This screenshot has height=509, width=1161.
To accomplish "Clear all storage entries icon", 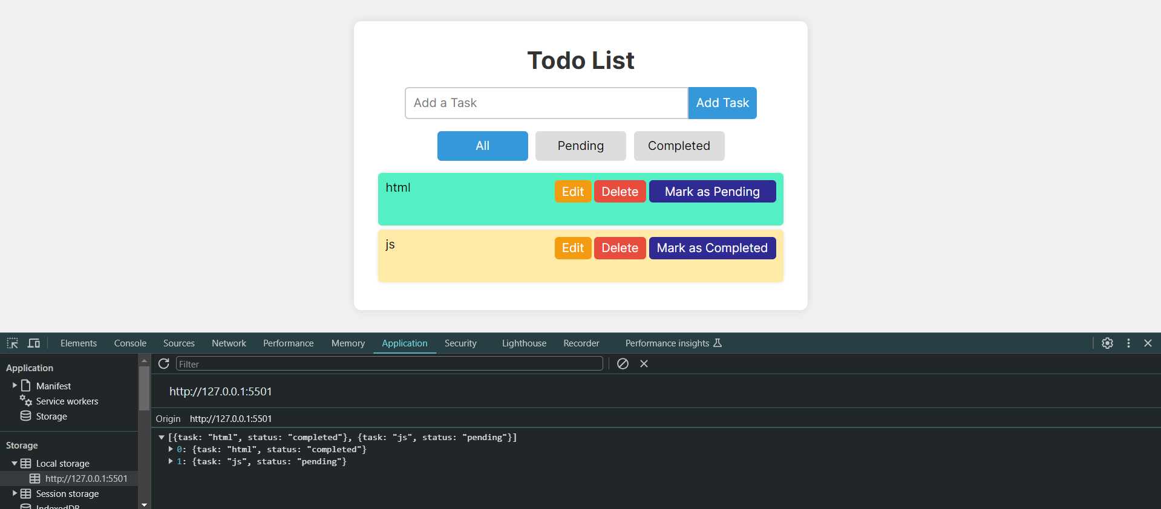I will 623,363.
